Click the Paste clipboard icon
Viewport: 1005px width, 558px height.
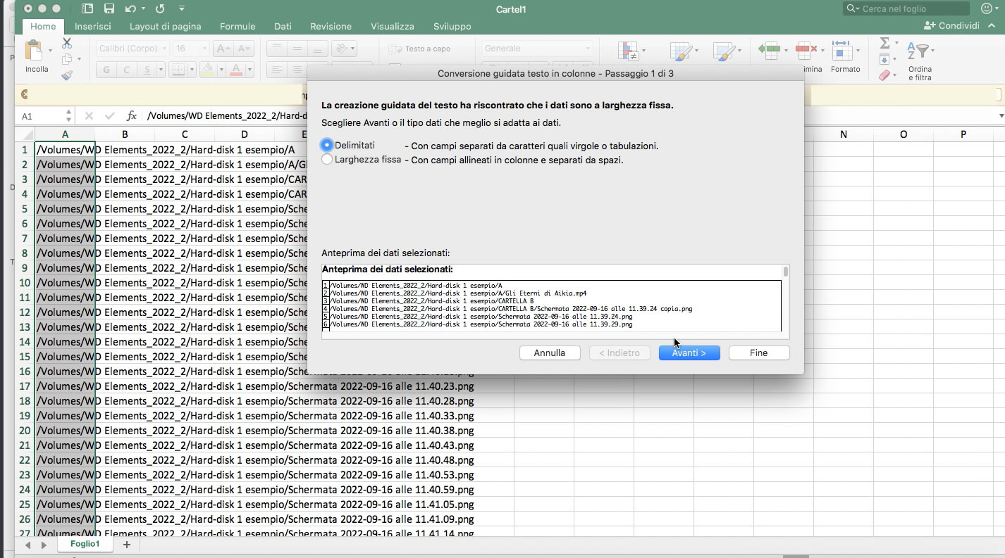pyautogui.click(x=34, y=51)
